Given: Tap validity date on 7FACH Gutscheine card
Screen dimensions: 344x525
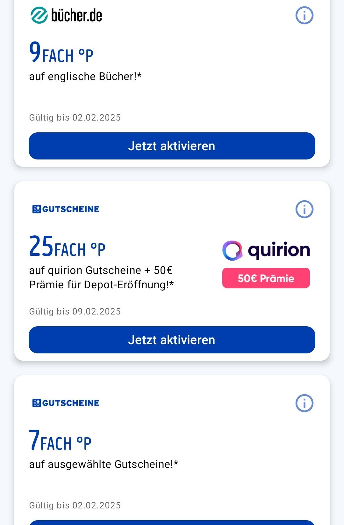Looking at the screenshot, I should 75,506.
